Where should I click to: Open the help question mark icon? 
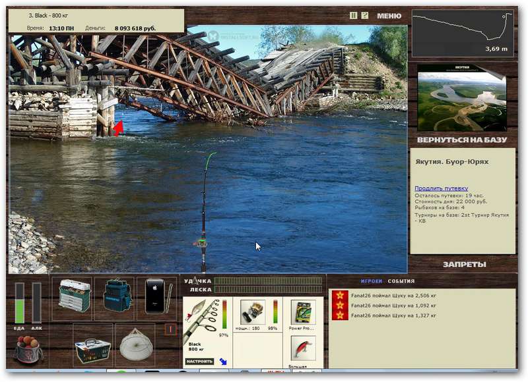click(365, 15)
